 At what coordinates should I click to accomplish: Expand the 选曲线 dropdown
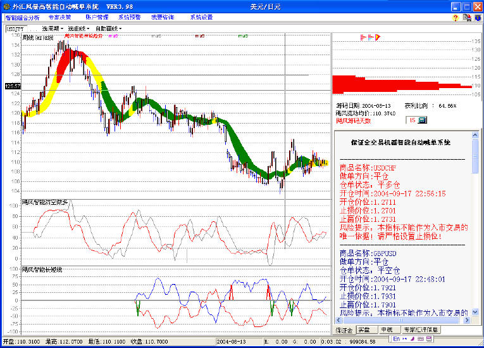(x=78, y=29)
